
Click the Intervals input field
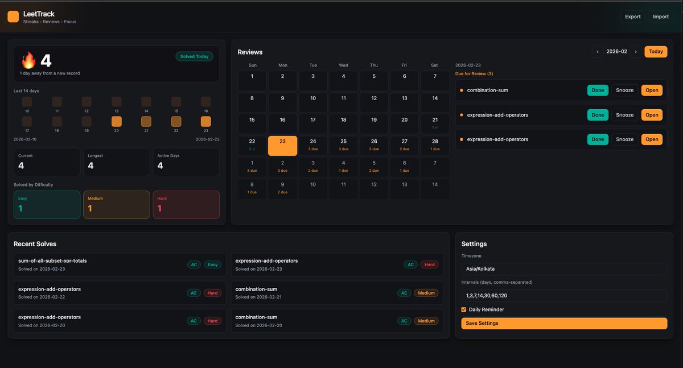coord(563,295)
